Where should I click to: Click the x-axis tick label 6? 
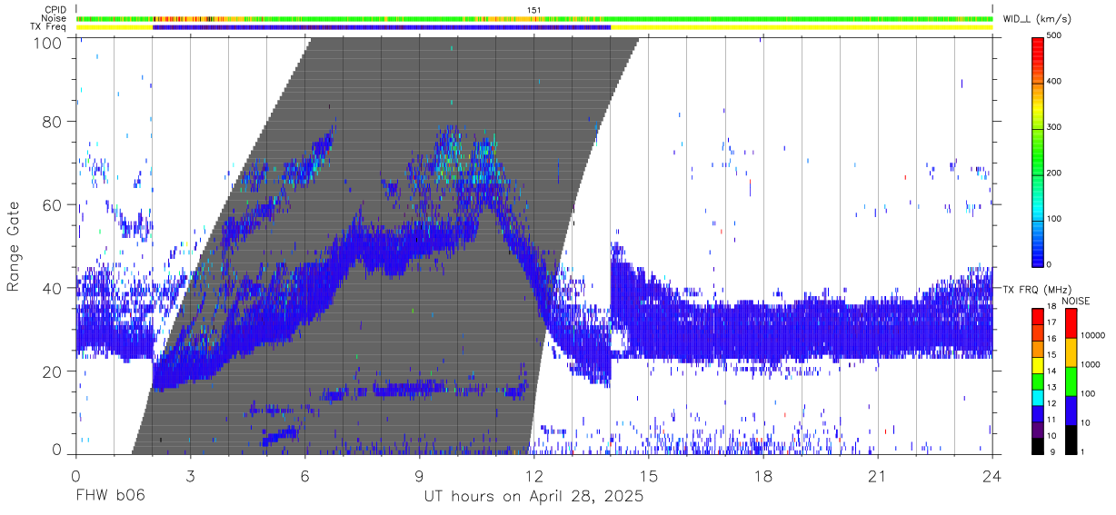304,475
